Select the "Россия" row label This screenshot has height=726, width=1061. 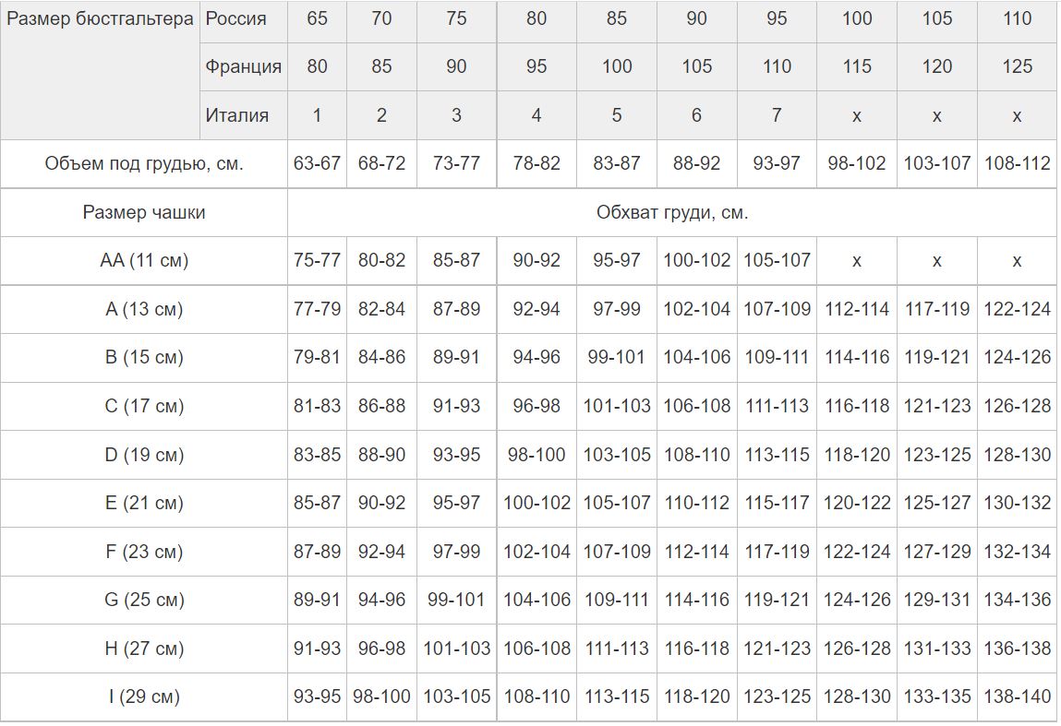[x=235, y=18]
